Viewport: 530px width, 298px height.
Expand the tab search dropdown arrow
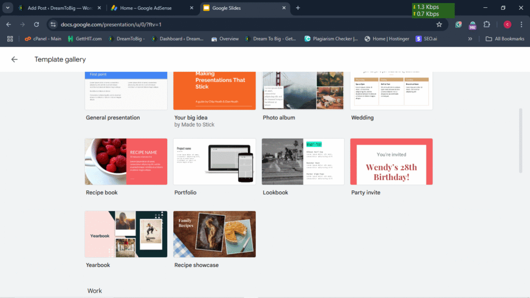pos(7,8)
